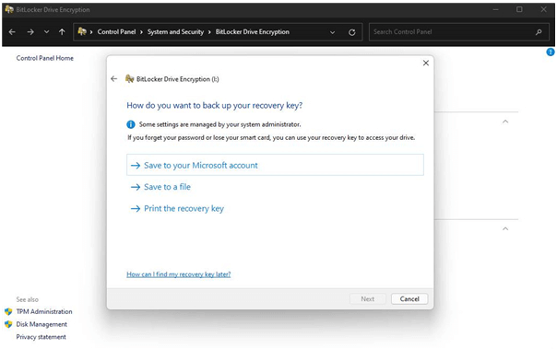Close the BitLocker wizard dialog
Image resolution: width=557 pixels, height=349 pixels.
click(x=426, y=64)
